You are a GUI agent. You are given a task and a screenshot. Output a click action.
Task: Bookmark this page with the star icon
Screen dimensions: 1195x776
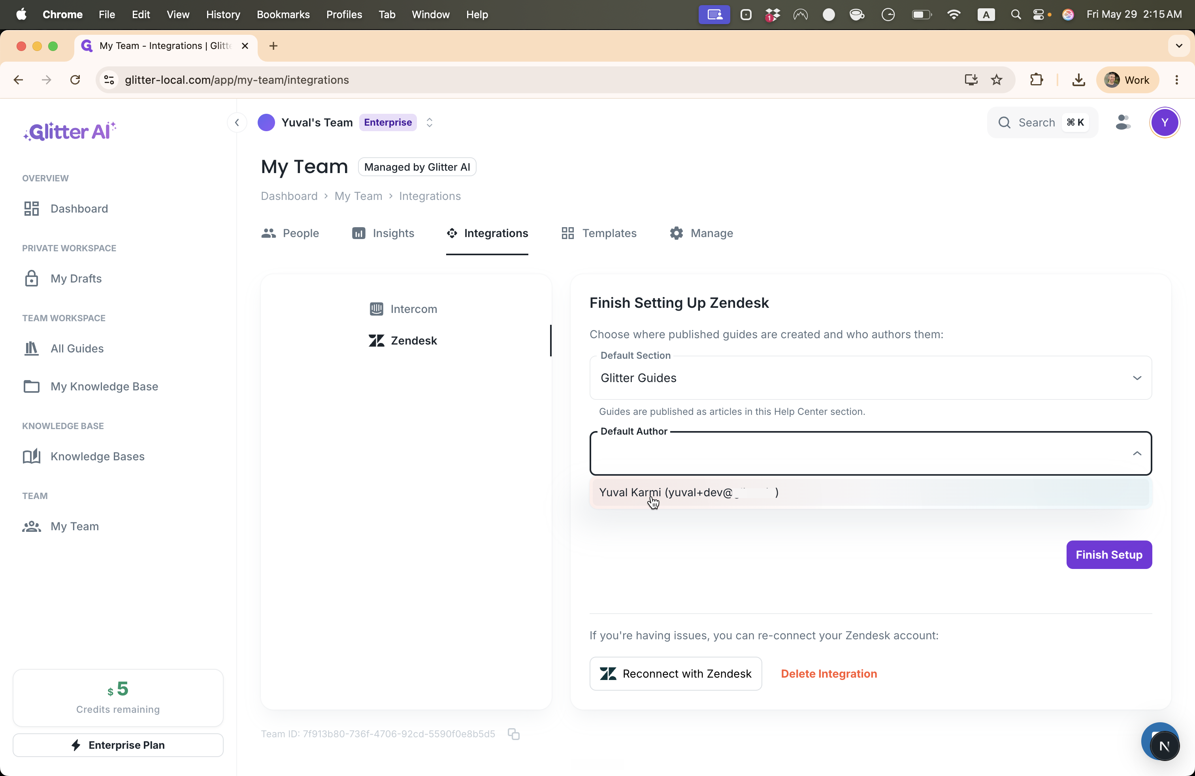[997, 80]
